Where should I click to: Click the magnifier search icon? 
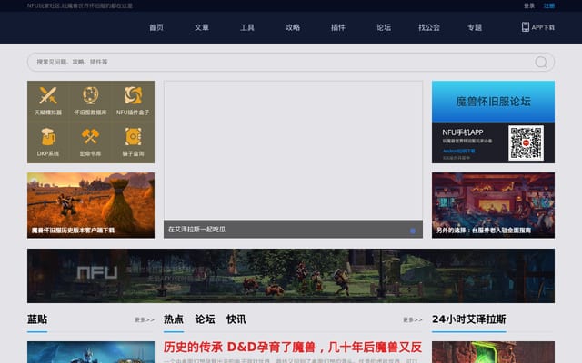point(541,63)
